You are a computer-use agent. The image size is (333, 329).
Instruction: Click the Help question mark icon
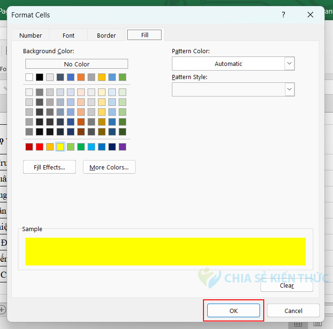pyautogui.click(x=283, y=15)
